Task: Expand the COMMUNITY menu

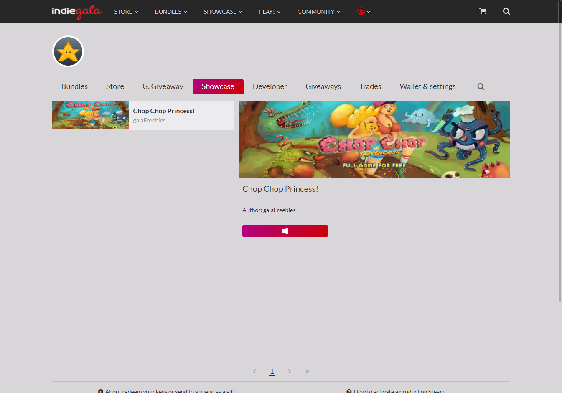Action: [319, 12]
